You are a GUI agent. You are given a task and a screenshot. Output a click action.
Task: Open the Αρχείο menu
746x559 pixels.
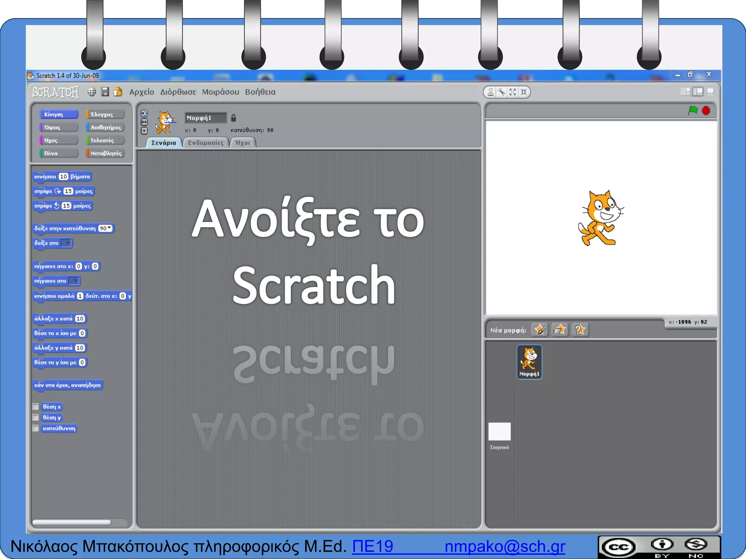[x=142, y=92]
